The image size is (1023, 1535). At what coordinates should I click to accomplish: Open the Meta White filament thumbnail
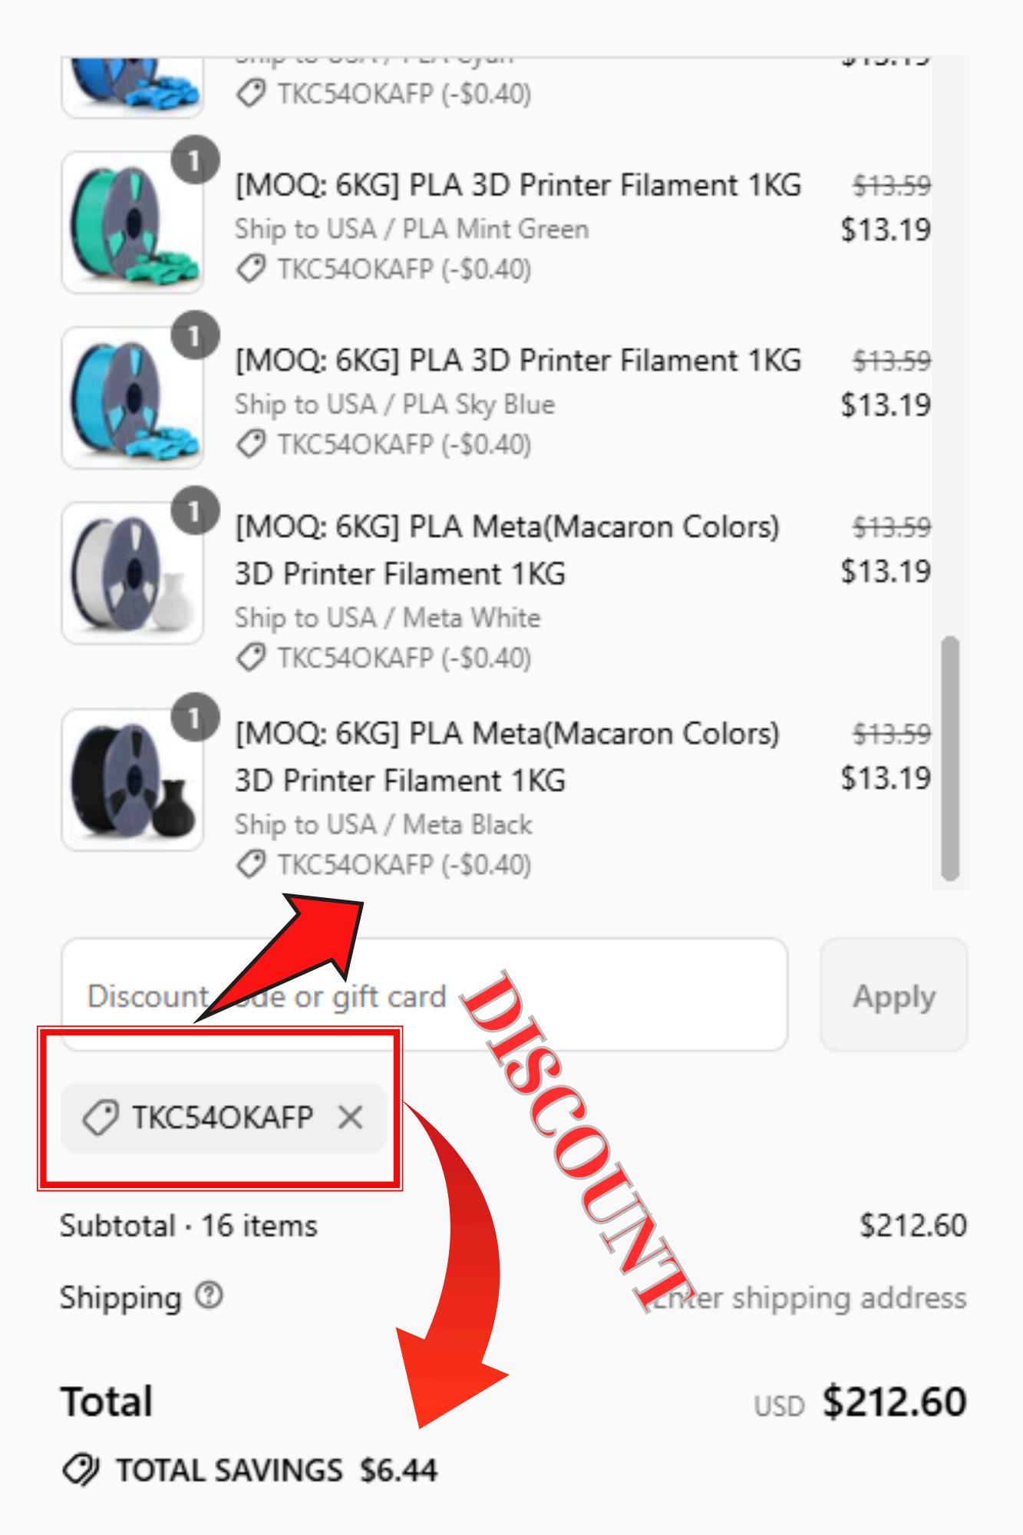click(132, 573)
